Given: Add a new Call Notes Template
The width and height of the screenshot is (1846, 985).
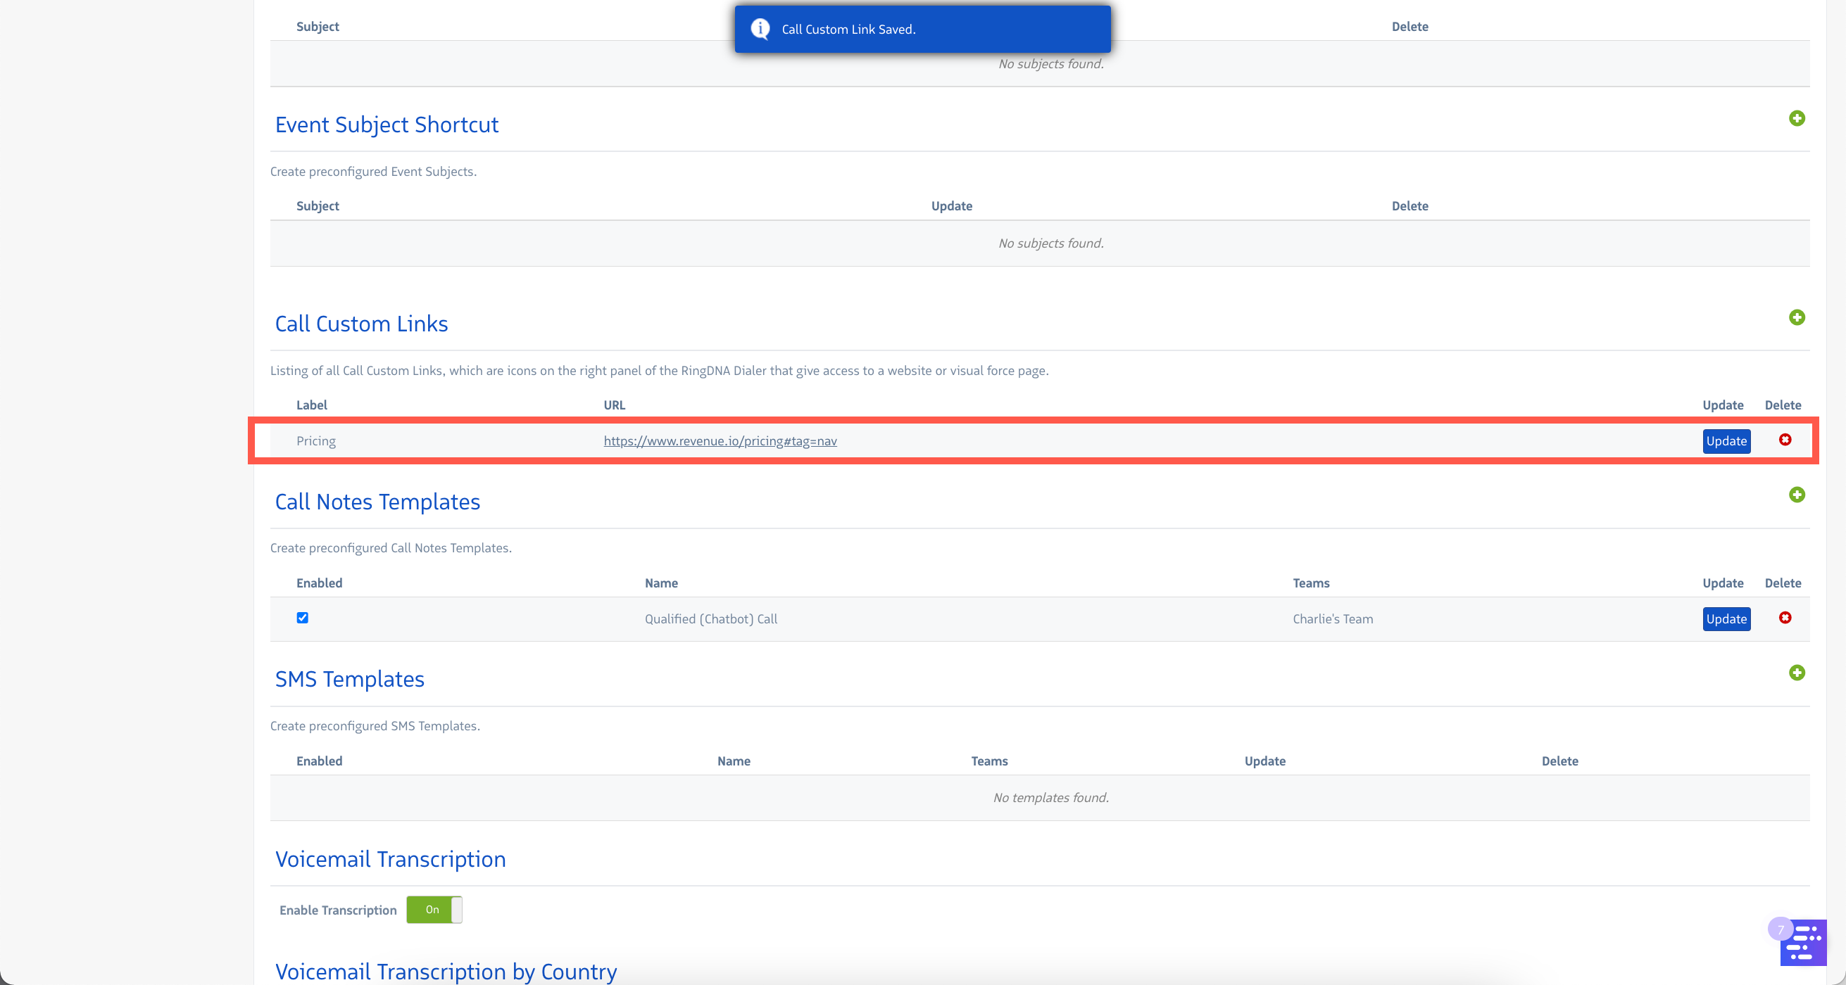Looking at the screenshot, I should point(1796,495).
